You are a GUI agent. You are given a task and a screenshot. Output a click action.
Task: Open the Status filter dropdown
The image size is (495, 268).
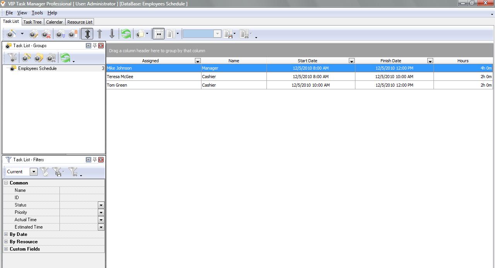[101, 205]
